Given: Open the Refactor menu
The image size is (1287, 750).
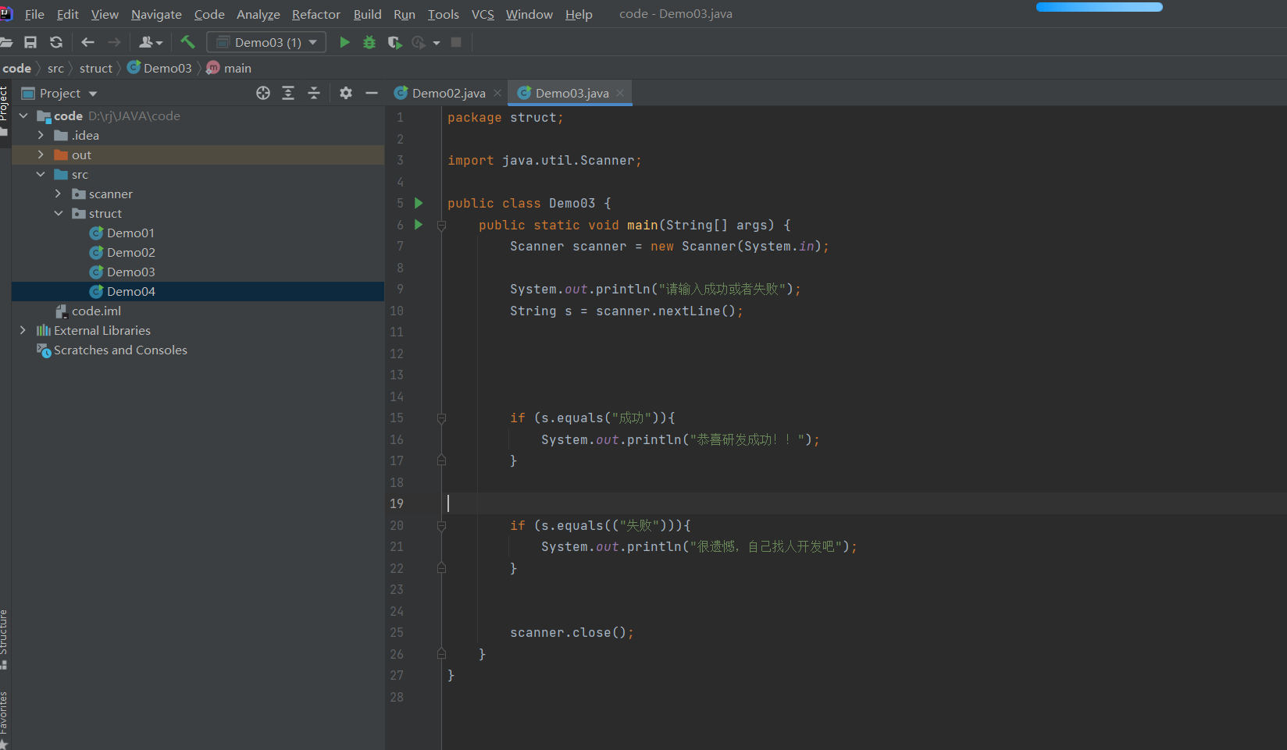Looking at the screenshot, I should 316,14.
